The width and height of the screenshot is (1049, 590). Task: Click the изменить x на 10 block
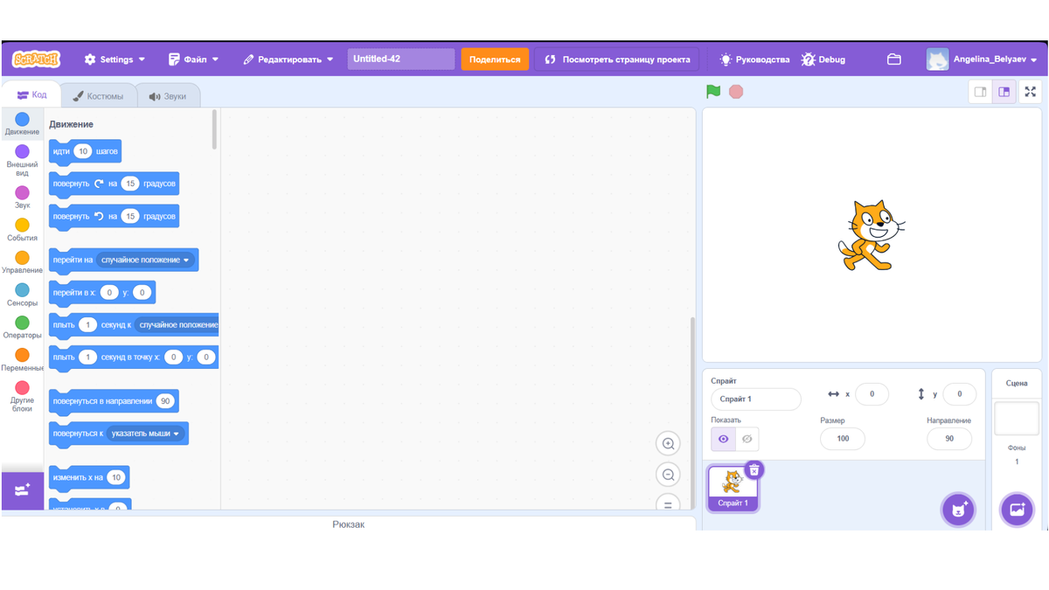pyautogui.click(x=89, y=477)
